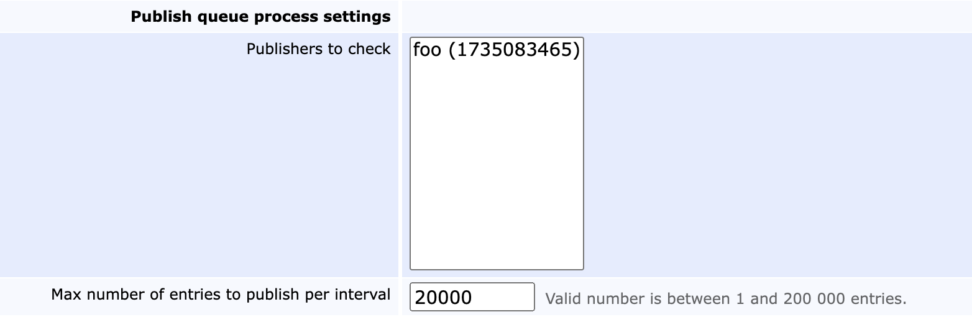Click the middle of the publishers select box
The width and height of the screenshot is (972, 317).
(x=496, y=154)
